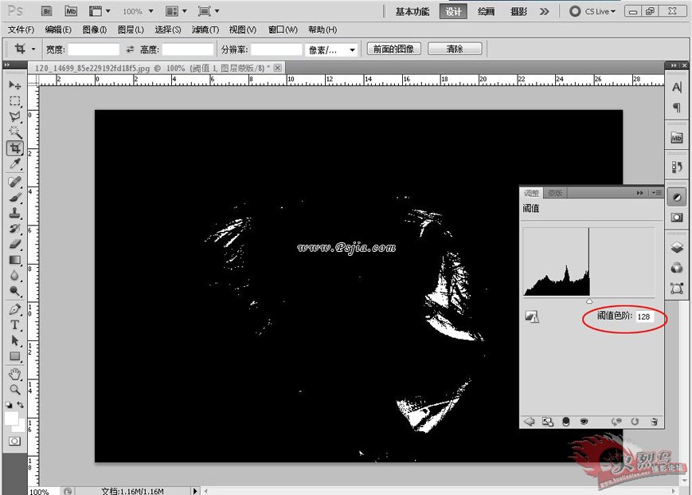Screen dimensions: 692x495
Task: Click the 宽度 input field
Action: (93, 49)
